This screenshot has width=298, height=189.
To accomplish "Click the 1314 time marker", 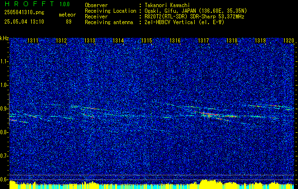I will pos(118,40).
